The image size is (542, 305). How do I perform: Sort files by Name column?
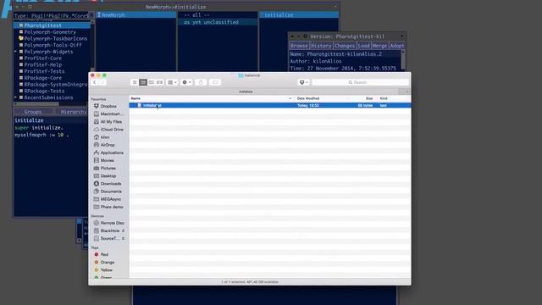pyautogui.click(x=135, y=98)
